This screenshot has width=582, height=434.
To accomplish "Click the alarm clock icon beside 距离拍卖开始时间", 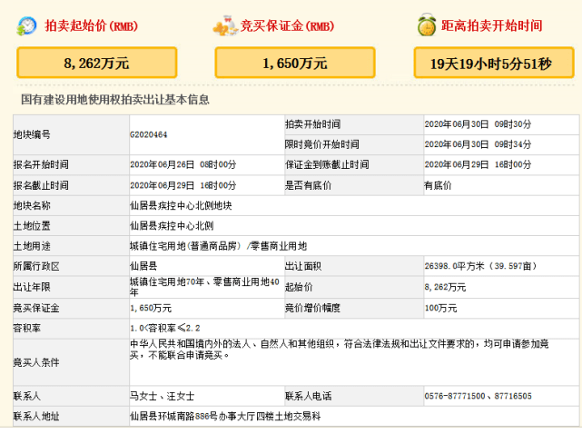I will tap(426, 25).
